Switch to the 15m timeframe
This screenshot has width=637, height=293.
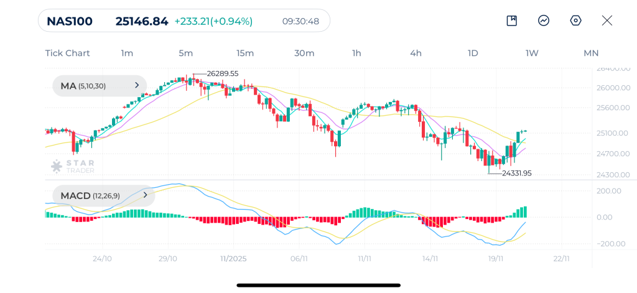tap(244, 53)
